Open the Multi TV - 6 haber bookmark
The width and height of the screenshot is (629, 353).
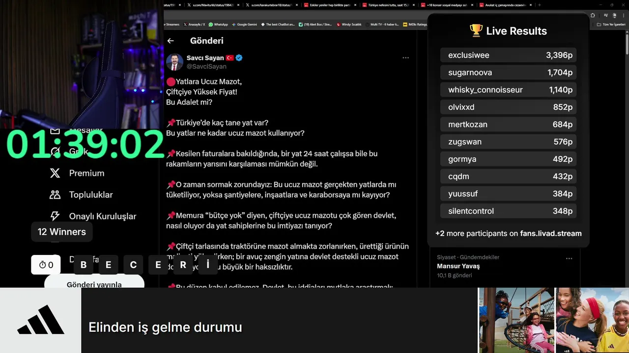tap(382, 24)
